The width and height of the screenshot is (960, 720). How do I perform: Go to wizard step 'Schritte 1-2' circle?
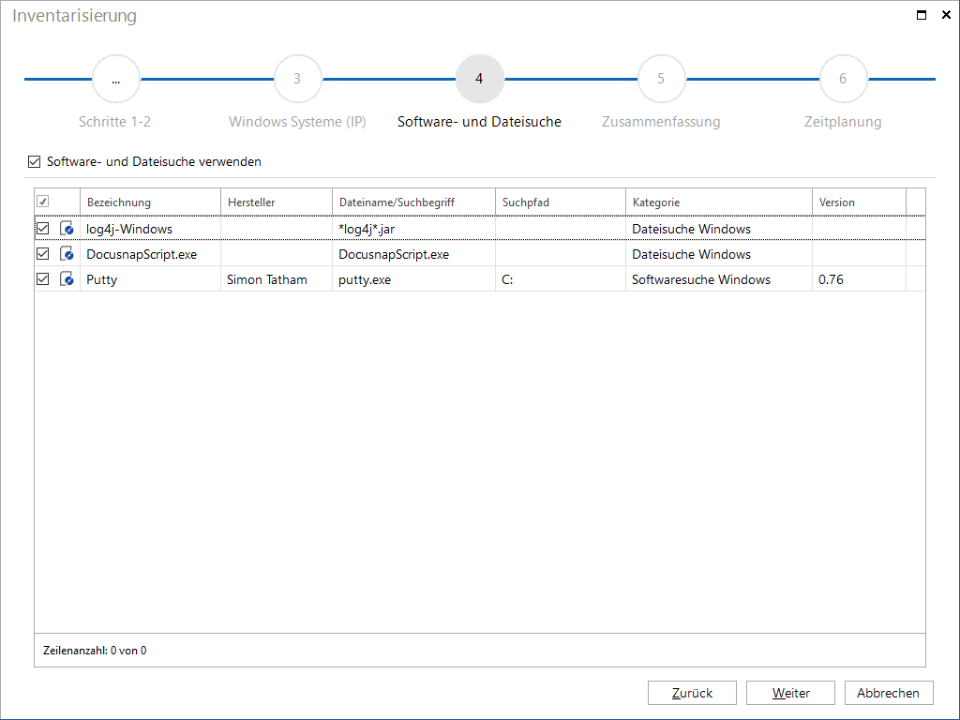[x=115, y=79]
